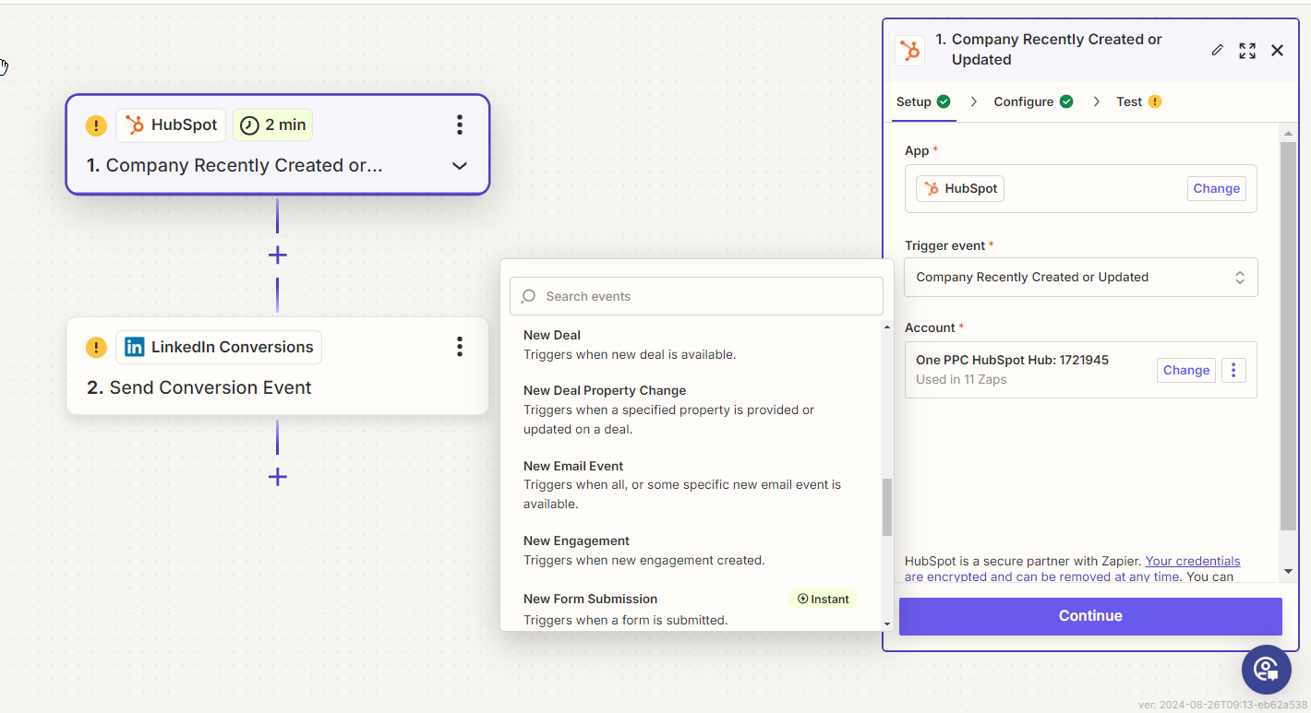This screenshot has height=713, width=1311.
Task: Collapse step 1 with the chevron arrow
Action: (459, 166)
